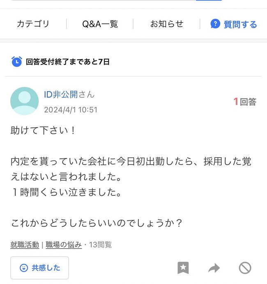Tap 質問する to ask a question
This screenshot has height=284, width=267.
(234, 24)
